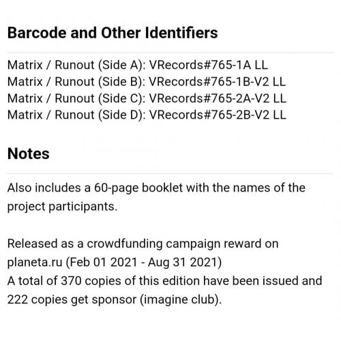Select the Side D matrix runout line
The image size is (341, 341).
[x=147, y=115]
